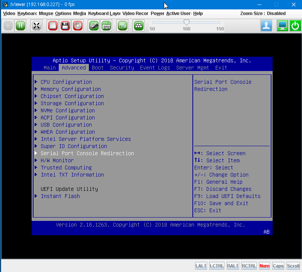This screenshot has height=272, width=302.
Task: Click the F10 Save and Exit help text
Action: [x=221, y=203]
